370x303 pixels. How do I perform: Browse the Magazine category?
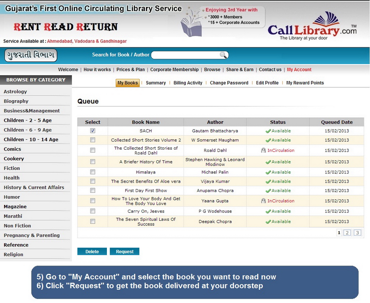click(x=15, y=207)
